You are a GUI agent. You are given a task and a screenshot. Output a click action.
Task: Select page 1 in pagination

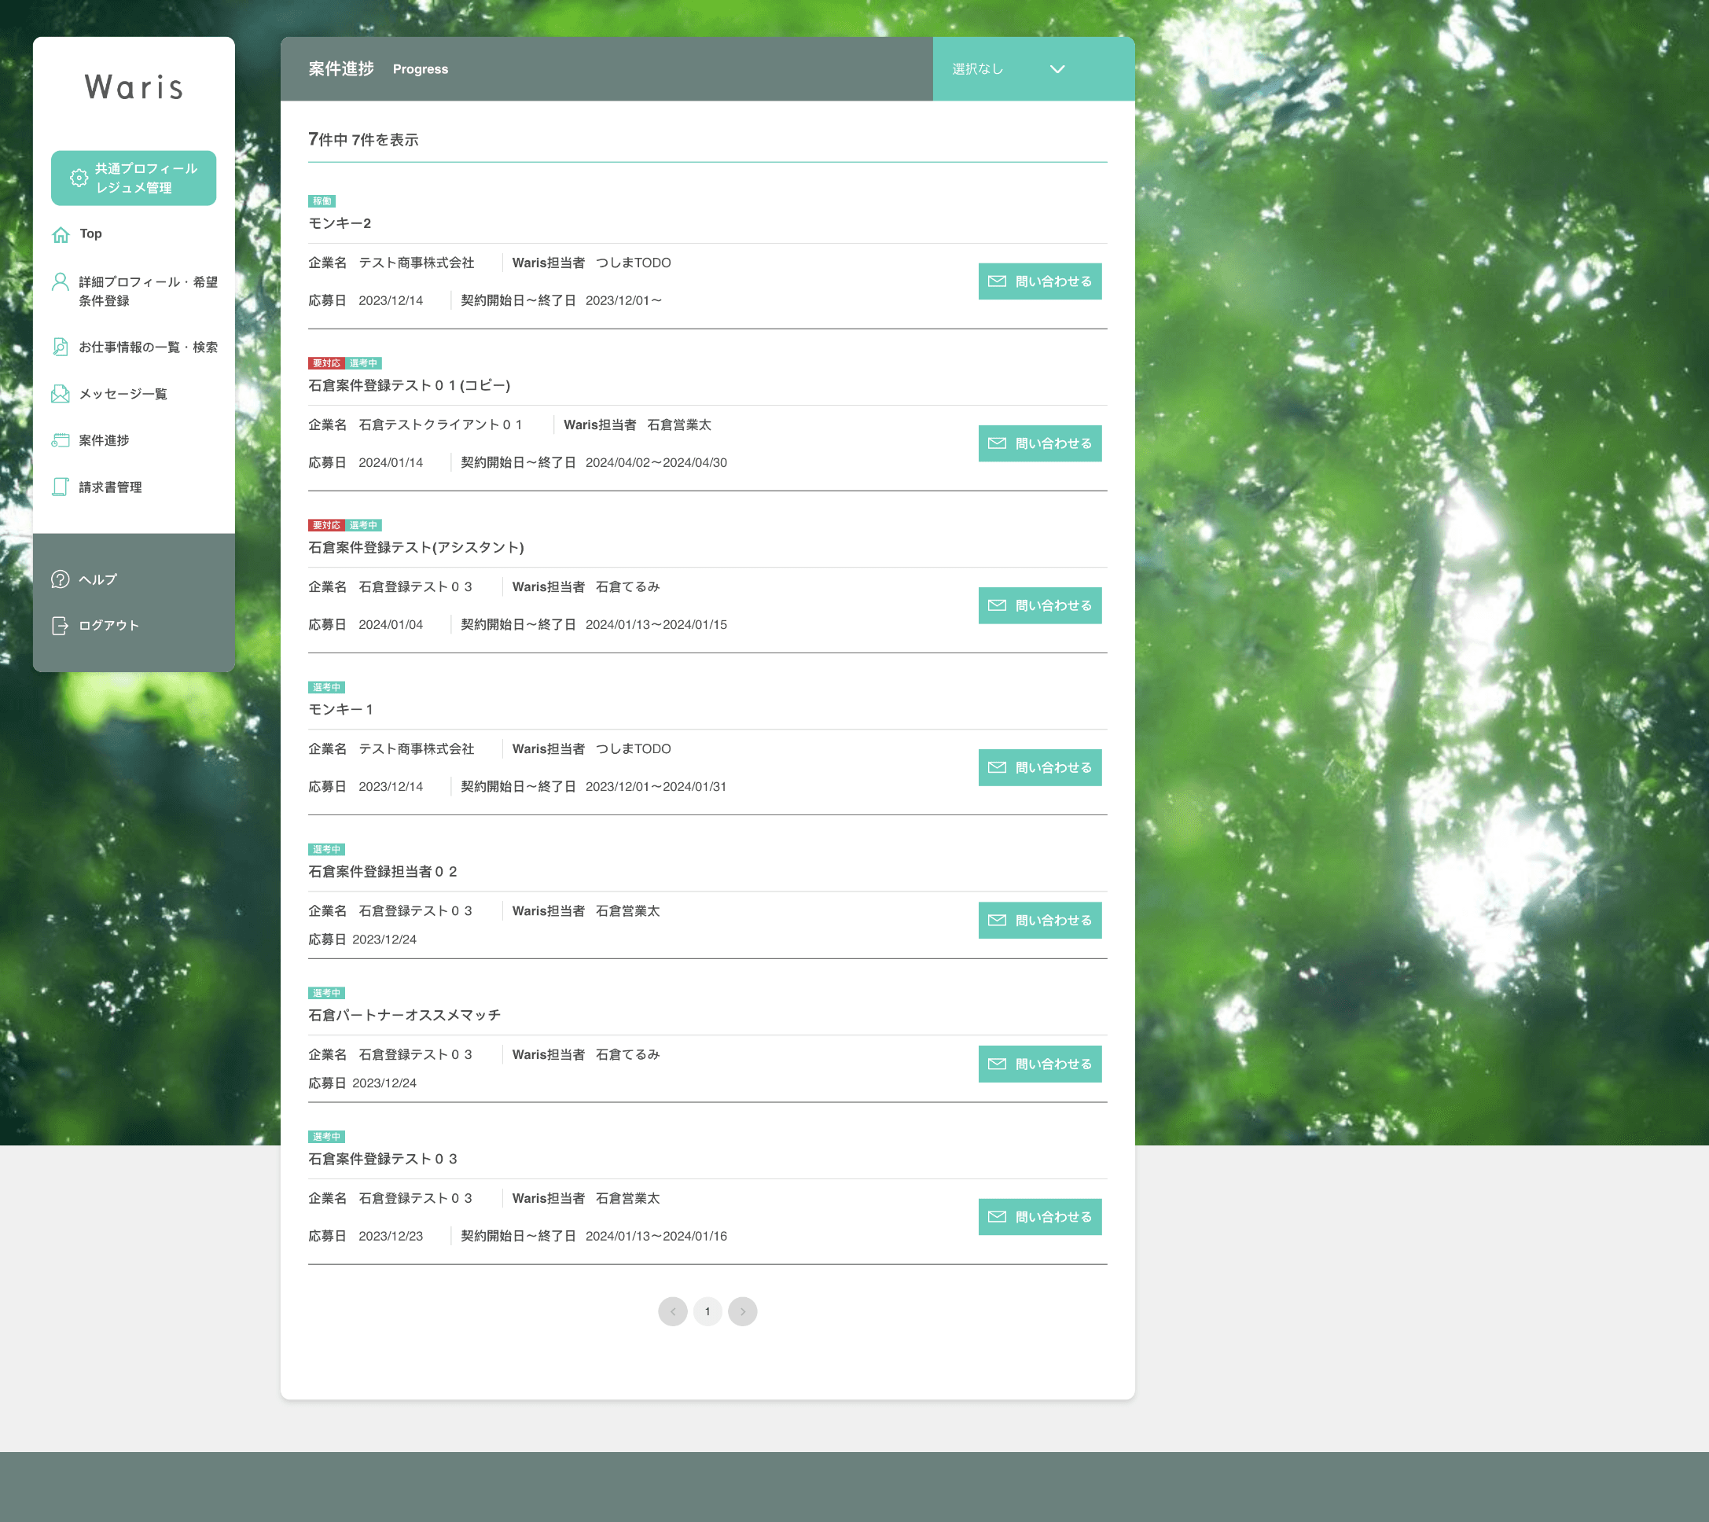pyautogui.click(x=707, y=1311)
